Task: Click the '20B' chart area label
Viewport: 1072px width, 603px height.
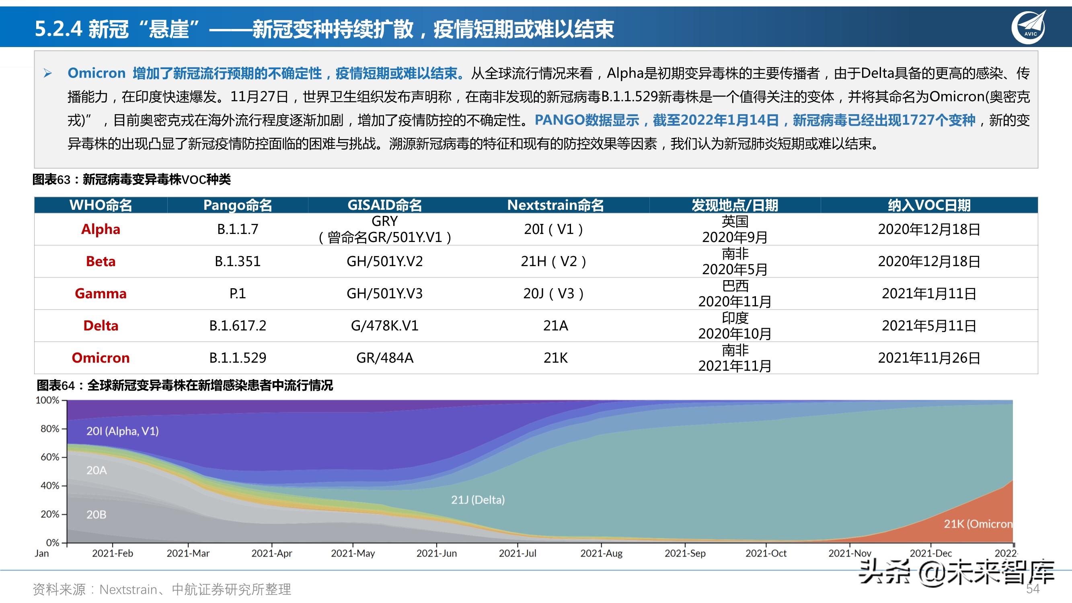Action: pyautogui.click(x=97, y=515)
